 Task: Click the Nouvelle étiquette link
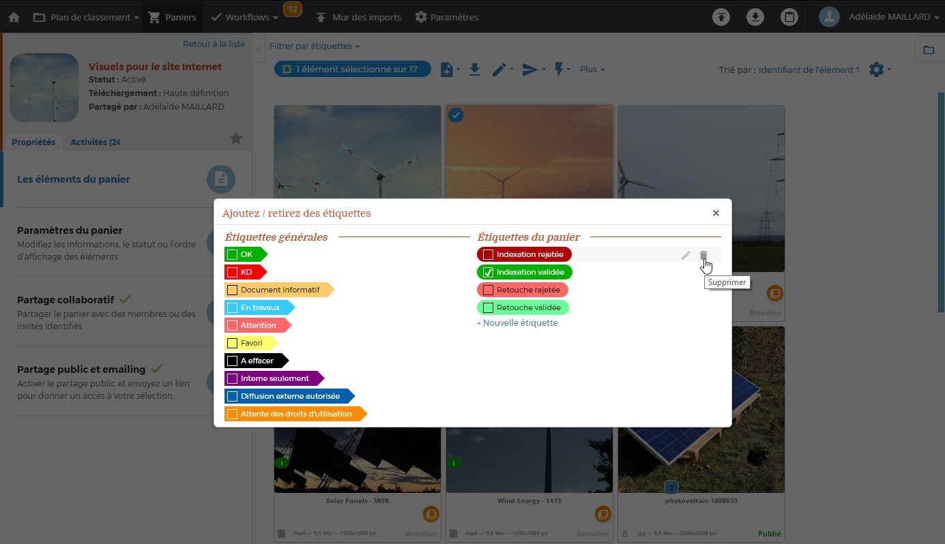[x=517, y=323]
